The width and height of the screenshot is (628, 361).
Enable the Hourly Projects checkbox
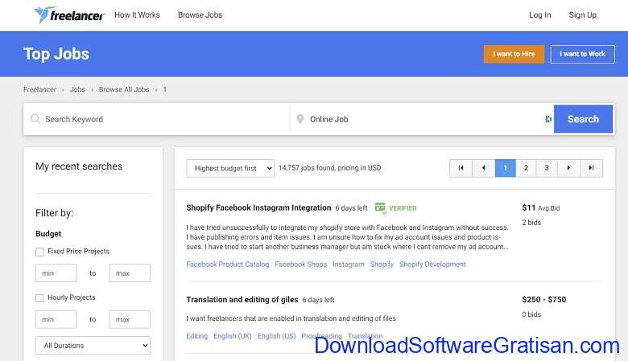tap(39, 297)
